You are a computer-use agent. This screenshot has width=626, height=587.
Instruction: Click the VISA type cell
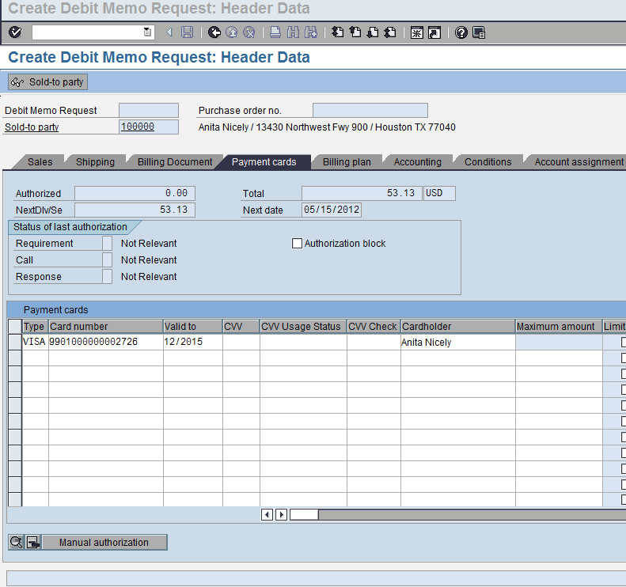click(35, 342)
